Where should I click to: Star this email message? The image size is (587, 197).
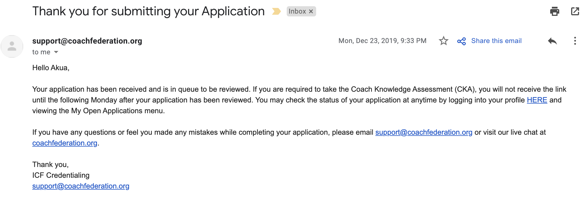(x=443, y=41)
